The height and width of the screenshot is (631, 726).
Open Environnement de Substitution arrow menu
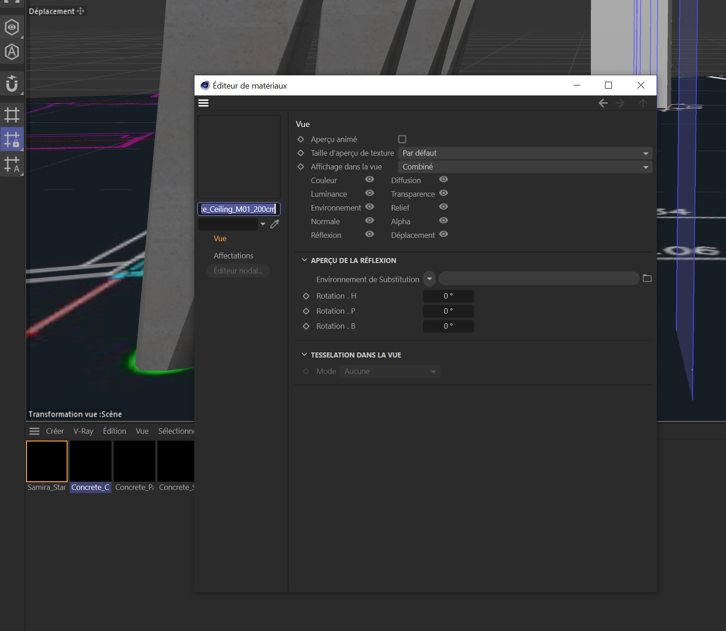[x=429, y=279]
